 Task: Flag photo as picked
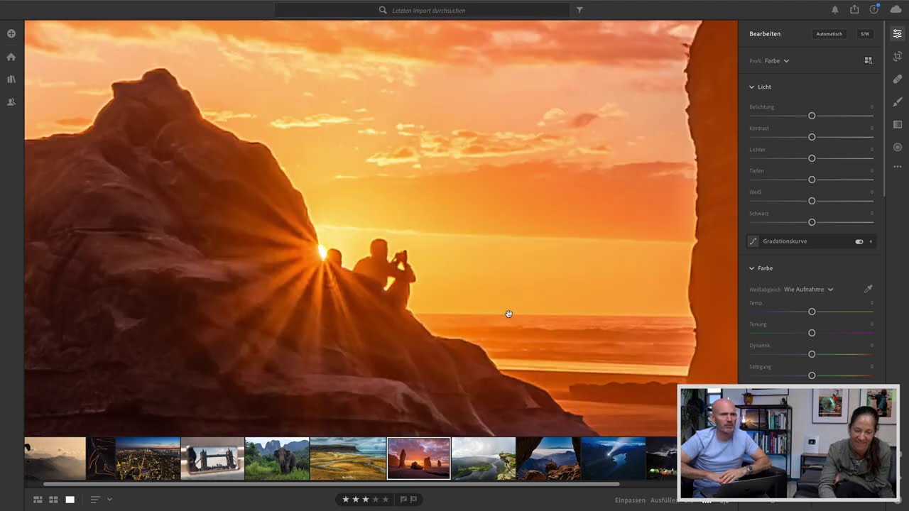tap(403, 500)
